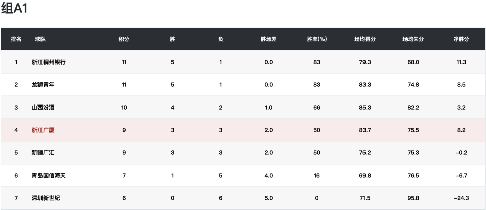Click the 负 column header
Screen dimensions: 486x210
point(221,39)
